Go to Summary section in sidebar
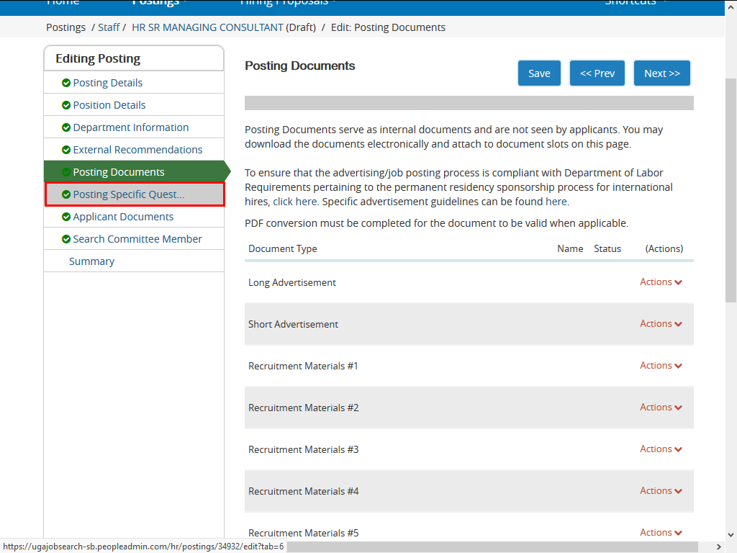Screen dimensions: 737x553 [91, 261]
